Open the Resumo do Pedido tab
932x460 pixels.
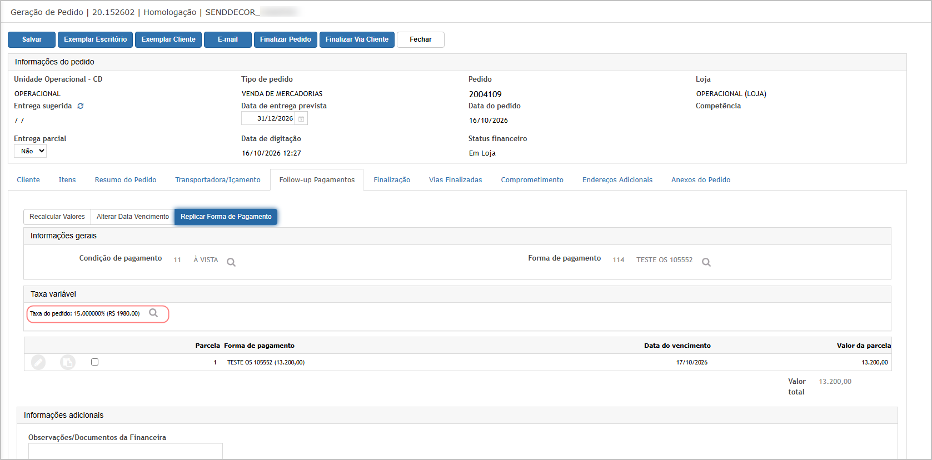pos(126,180)
